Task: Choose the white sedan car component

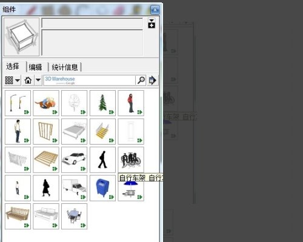Action: [75, 160]
